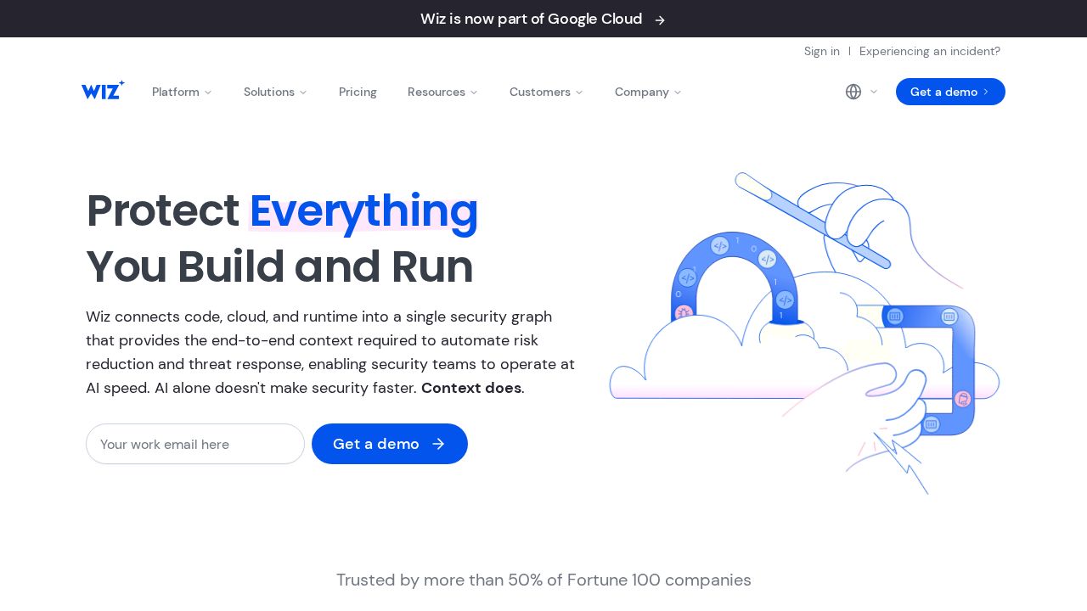
Task: Click the globe language icon
Action: pos(853,92)
